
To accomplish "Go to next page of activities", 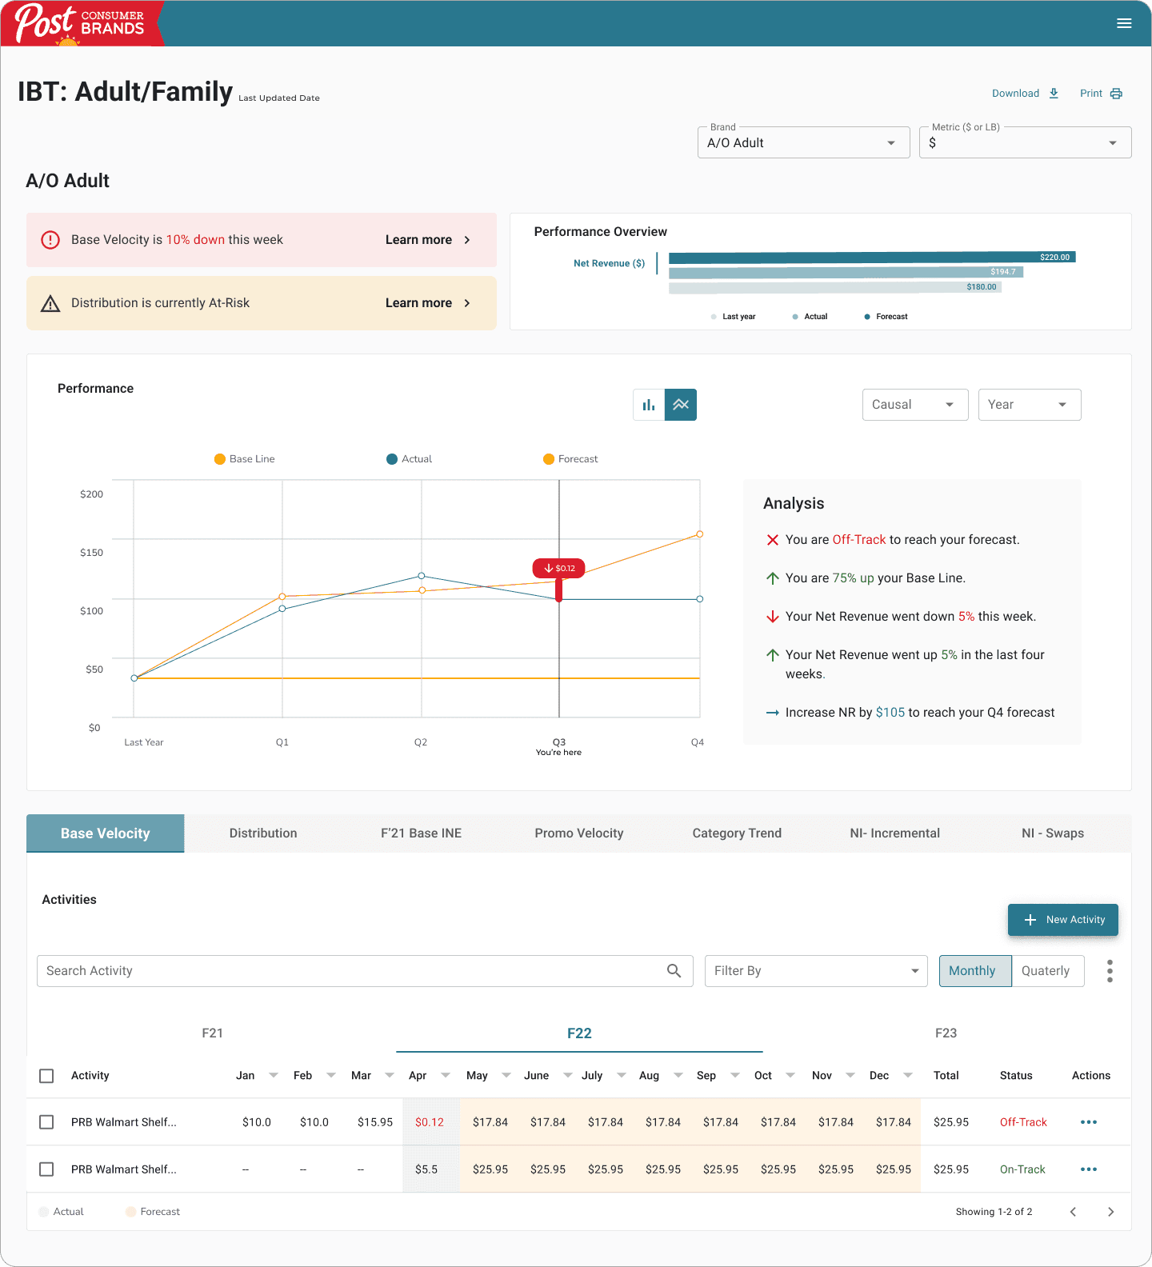I will click(1110, 1212).
